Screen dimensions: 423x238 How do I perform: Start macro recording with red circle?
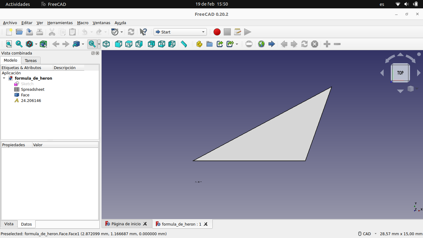pos(217,32)
